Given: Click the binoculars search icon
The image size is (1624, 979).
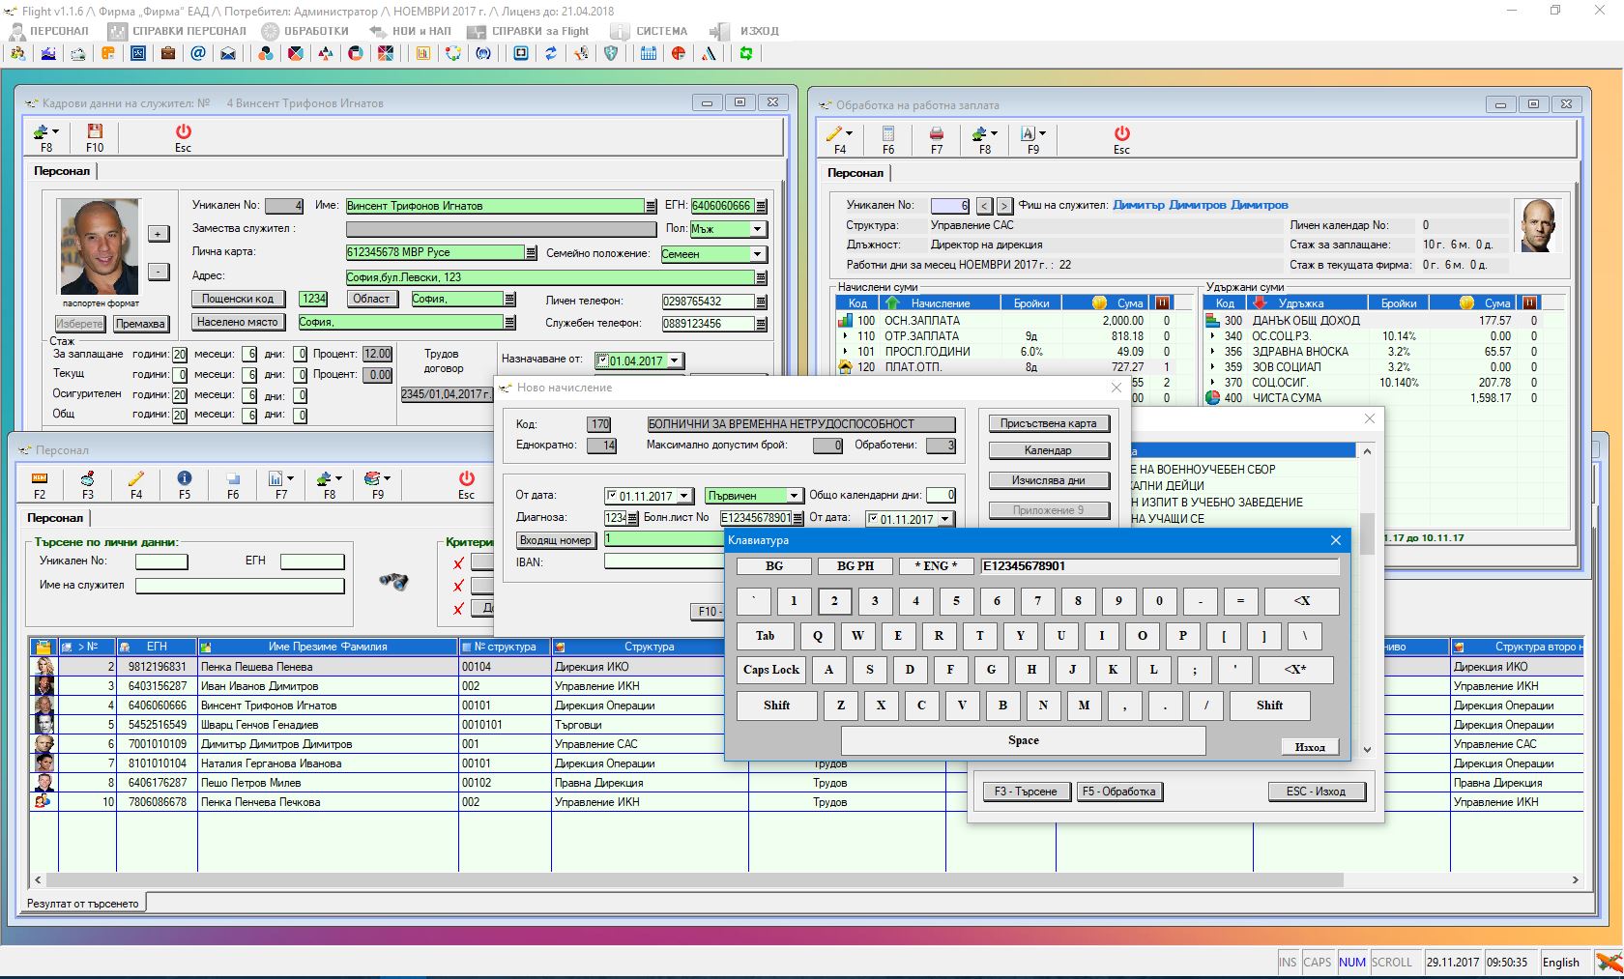Looking at the screenshot, I should click(393, 581).
